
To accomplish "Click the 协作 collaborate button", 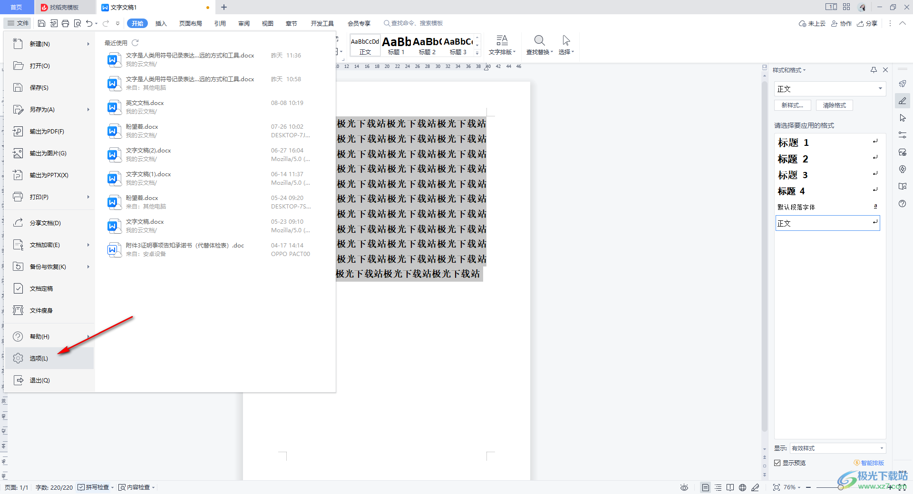I will point(841,23).
